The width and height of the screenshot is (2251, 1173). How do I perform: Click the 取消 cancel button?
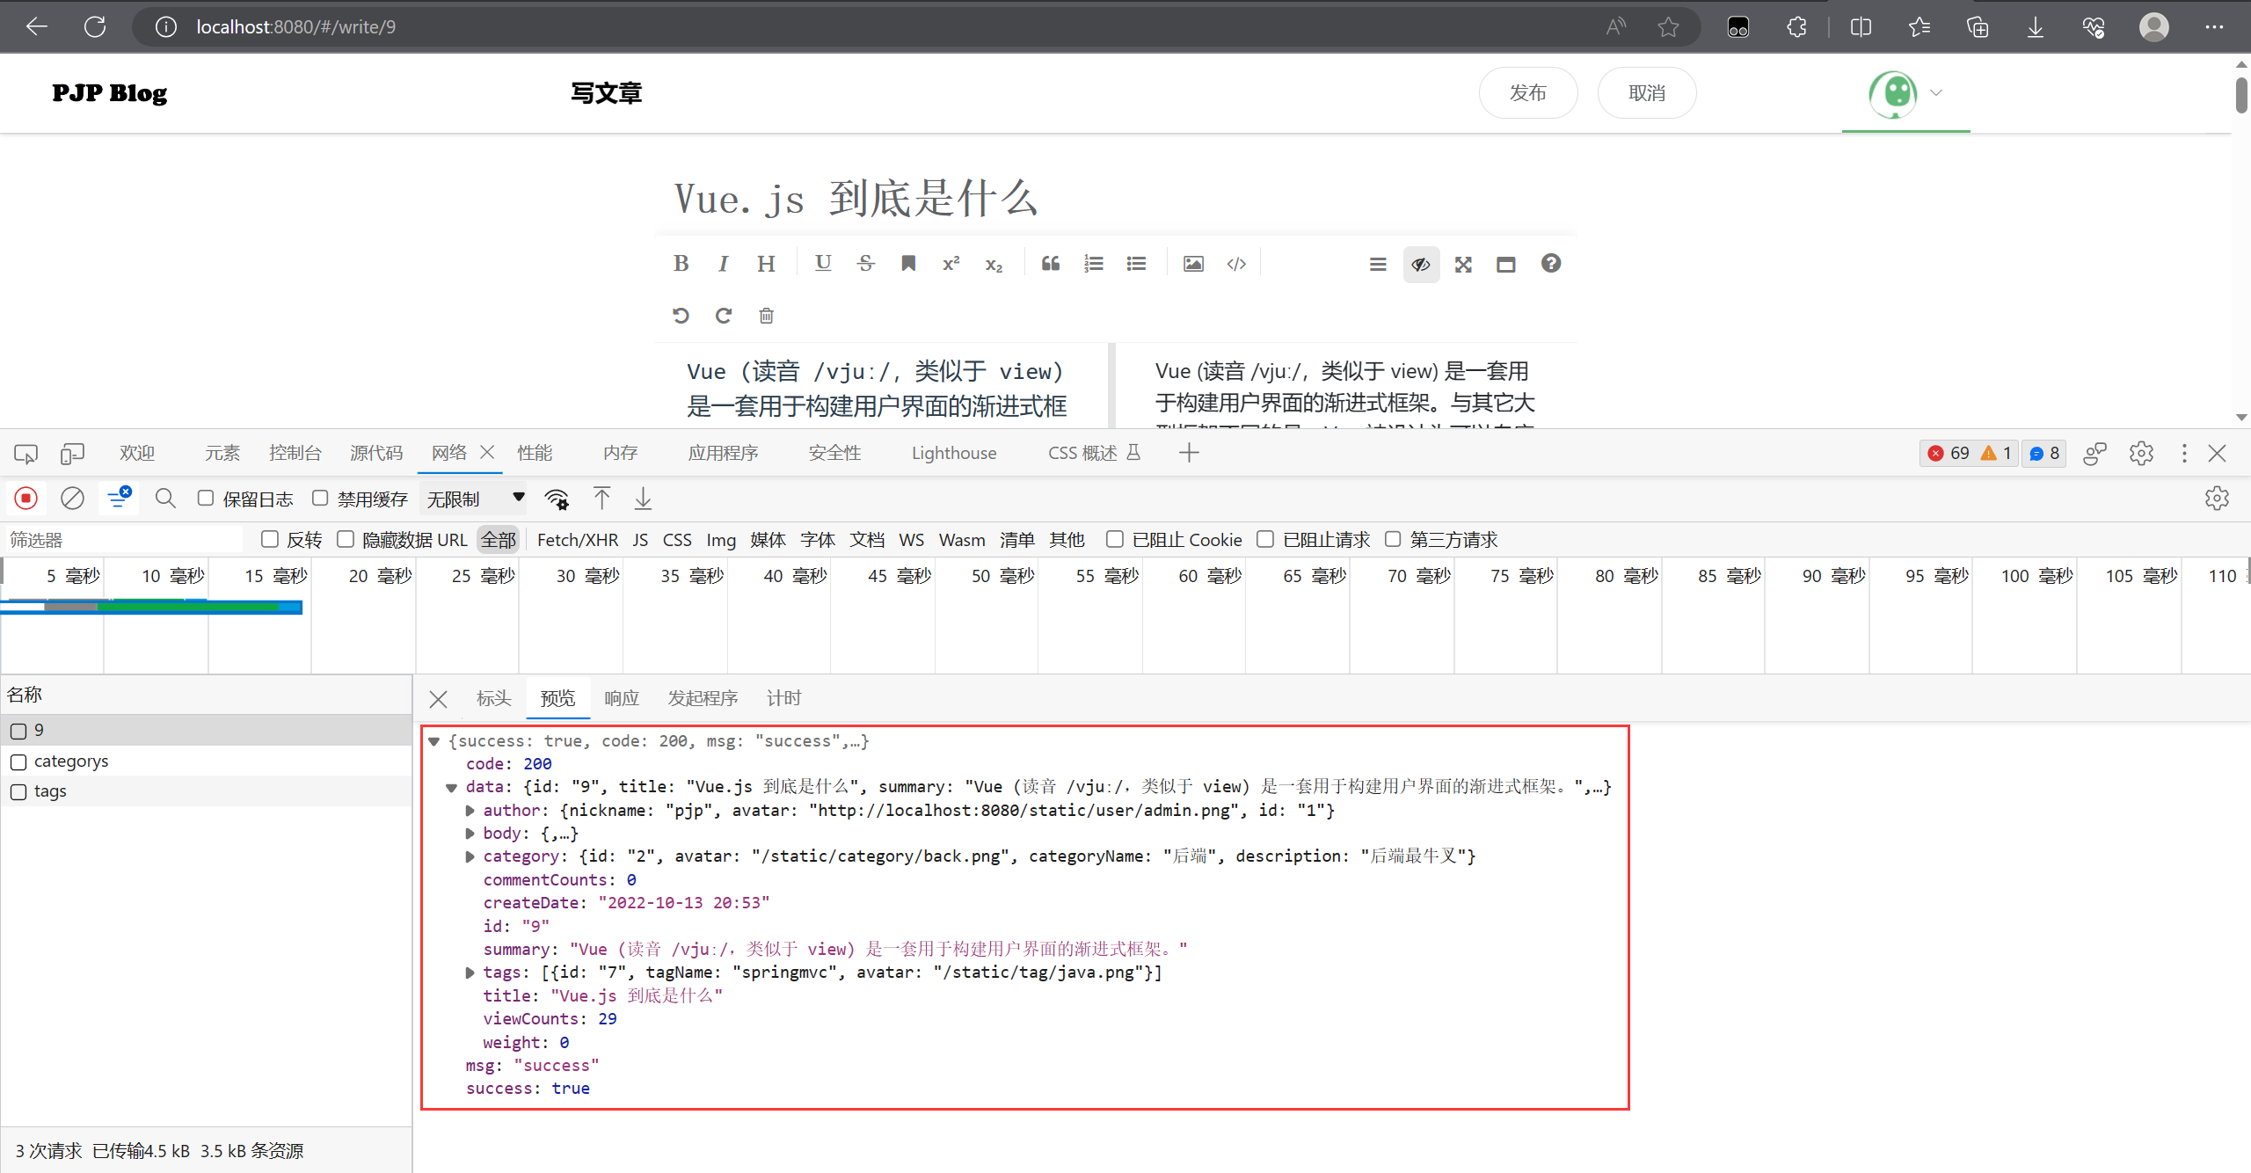tap(1647, 92)
